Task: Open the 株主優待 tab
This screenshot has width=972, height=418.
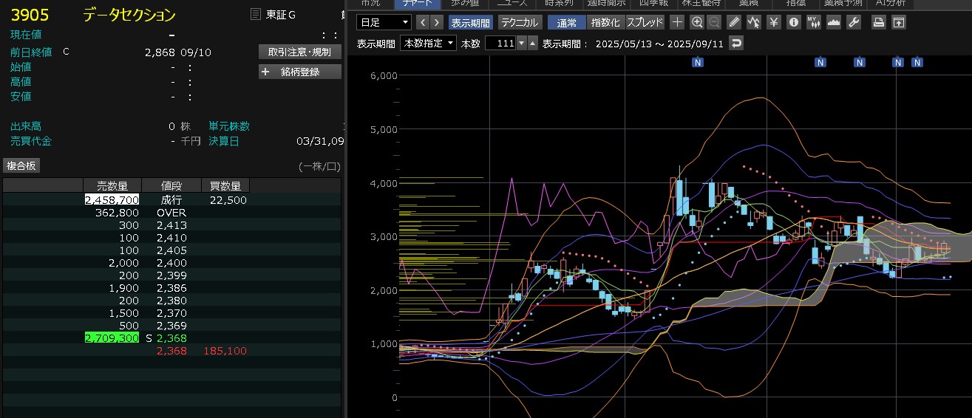Action: point(701,4)
